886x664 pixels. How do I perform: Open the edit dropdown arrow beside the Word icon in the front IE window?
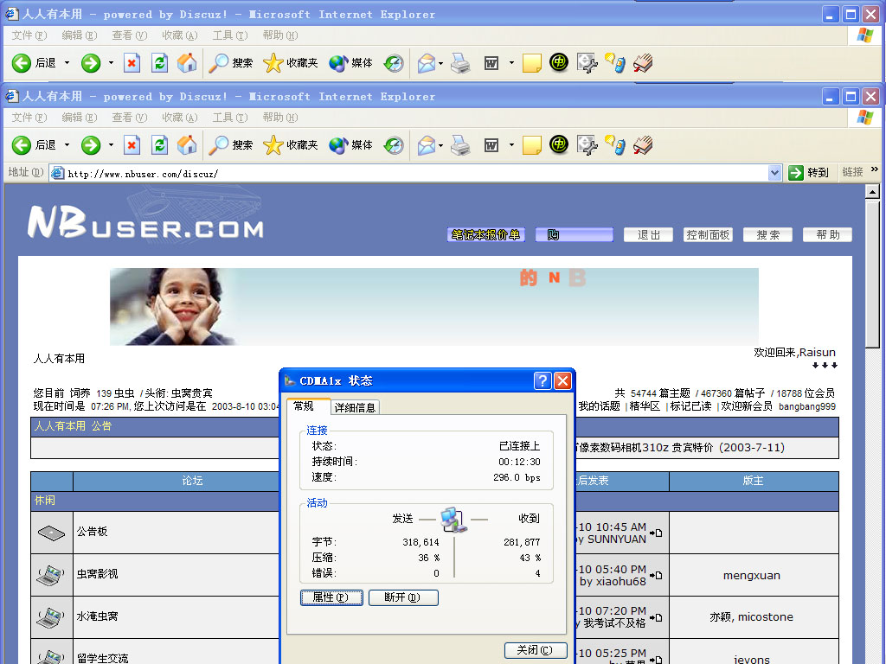click(511, 145)
